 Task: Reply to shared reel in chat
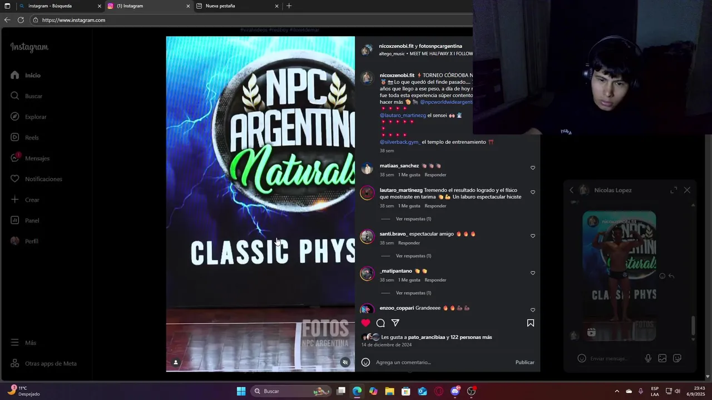[671, 276]
